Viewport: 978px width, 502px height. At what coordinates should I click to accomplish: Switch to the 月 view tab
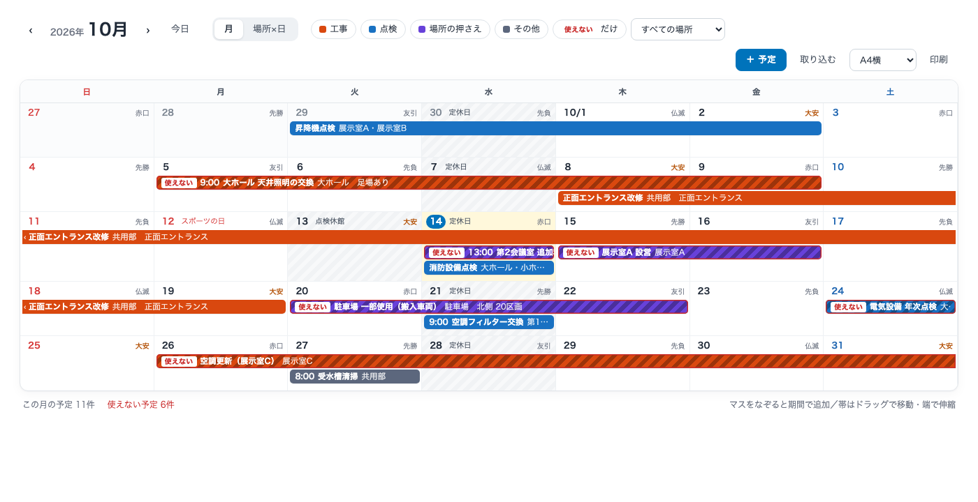(x=228, y=29)
